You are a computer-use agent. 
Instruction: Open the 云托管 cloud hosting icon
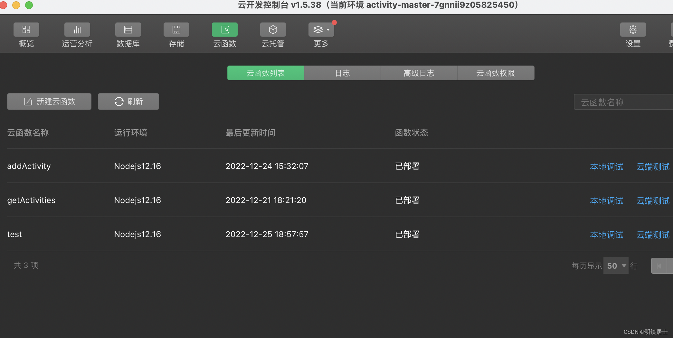[273, 30]
